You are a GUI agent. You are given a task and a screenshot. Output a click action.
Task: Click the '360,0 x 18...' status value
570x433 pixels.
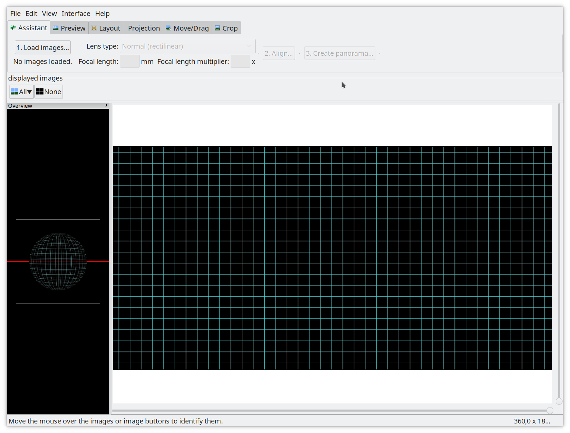point(532,421)
